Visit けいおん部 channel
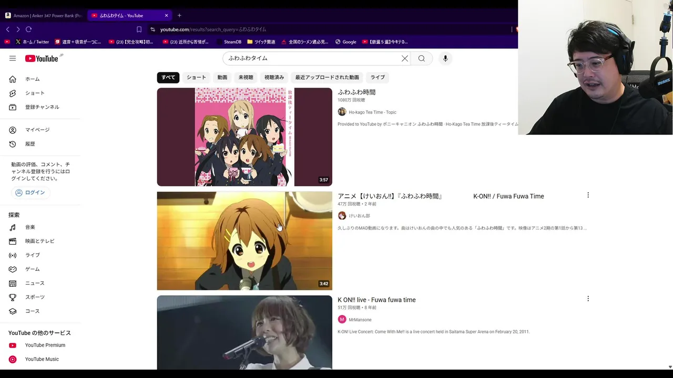673x378 pixels. [x=359, y=216]
